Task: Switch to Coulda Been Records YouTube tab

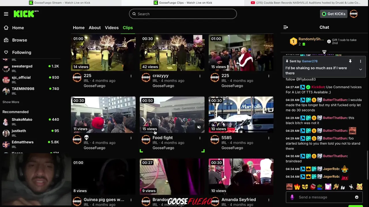Action: (306, 3)
